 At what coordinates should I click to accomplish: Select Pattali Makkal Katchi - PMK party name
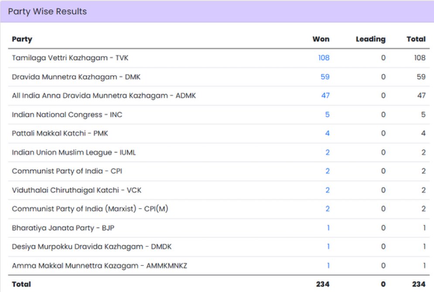(60, 133)
